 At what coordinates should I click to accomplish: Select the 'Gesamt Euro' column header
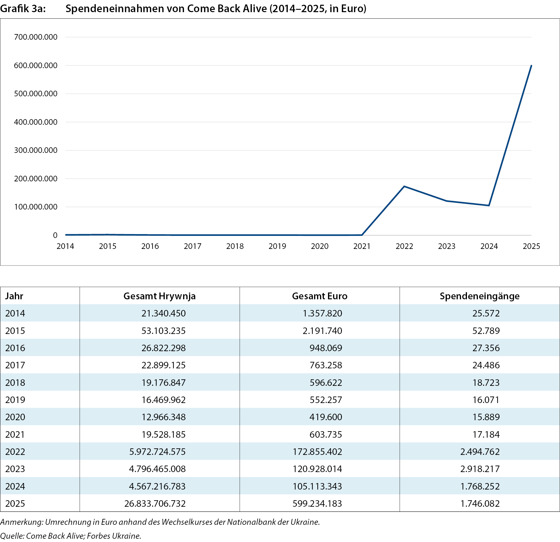point(319,296)
